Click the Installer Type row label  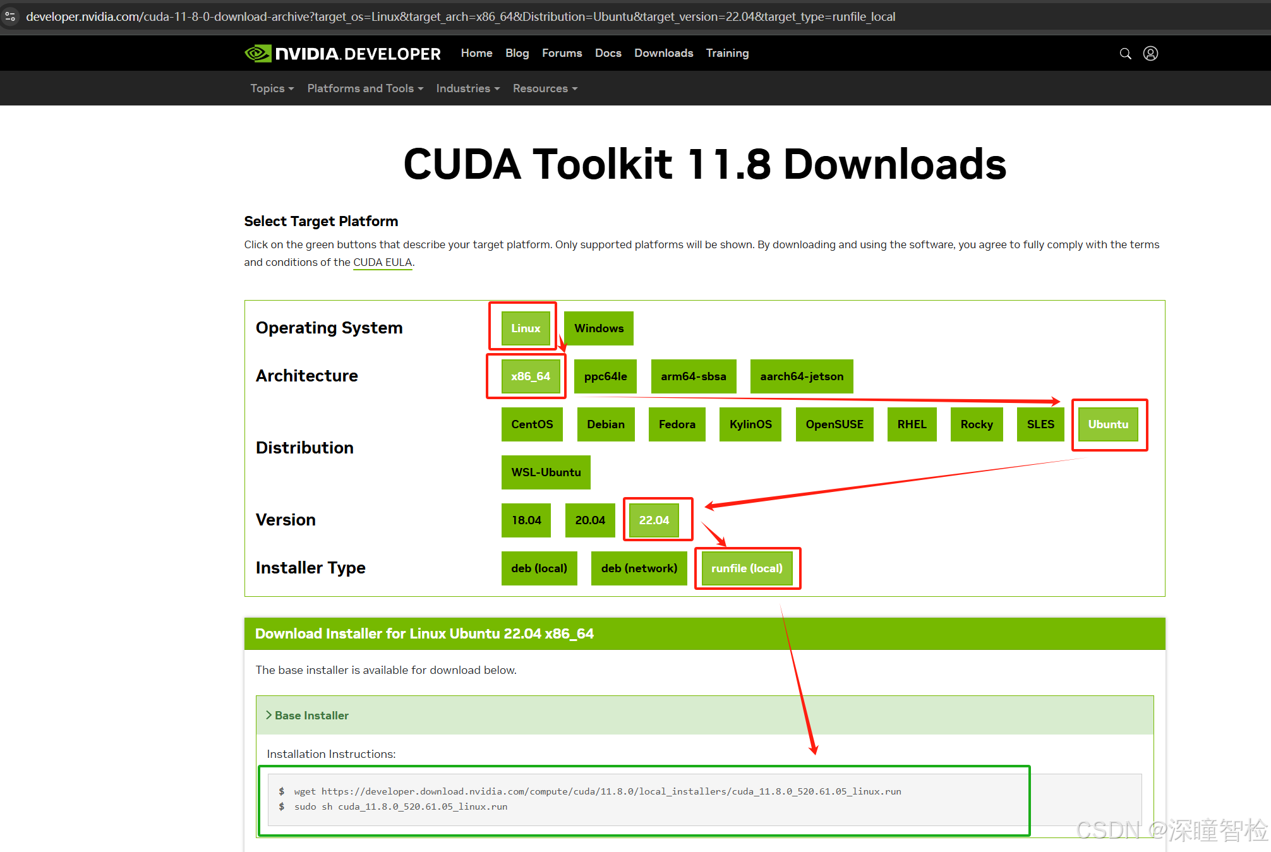[x=311, y=568]
